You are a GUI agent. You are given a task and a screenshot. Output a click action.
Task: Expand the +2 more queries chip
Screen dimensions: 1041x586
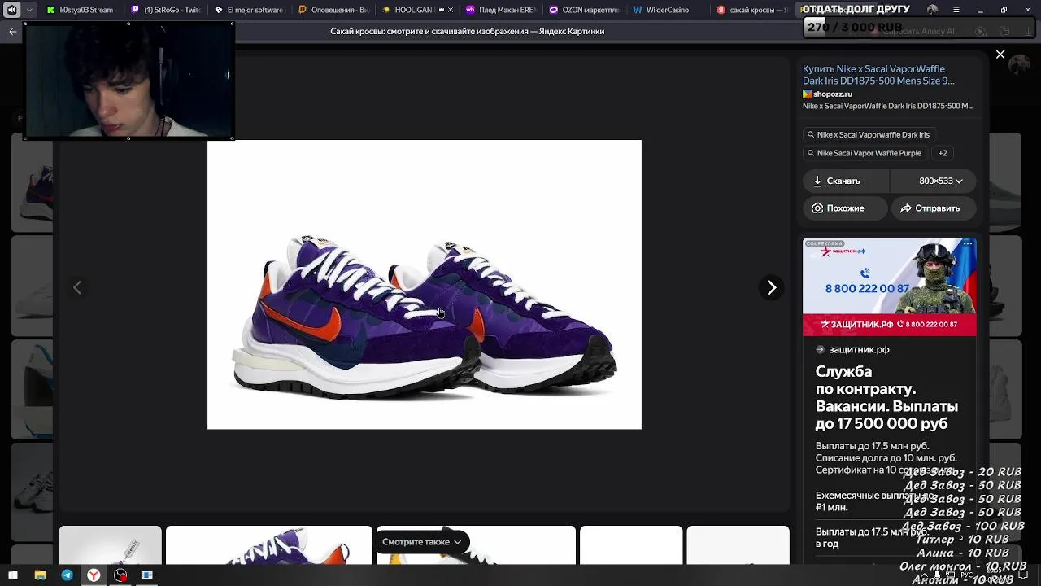943,153
